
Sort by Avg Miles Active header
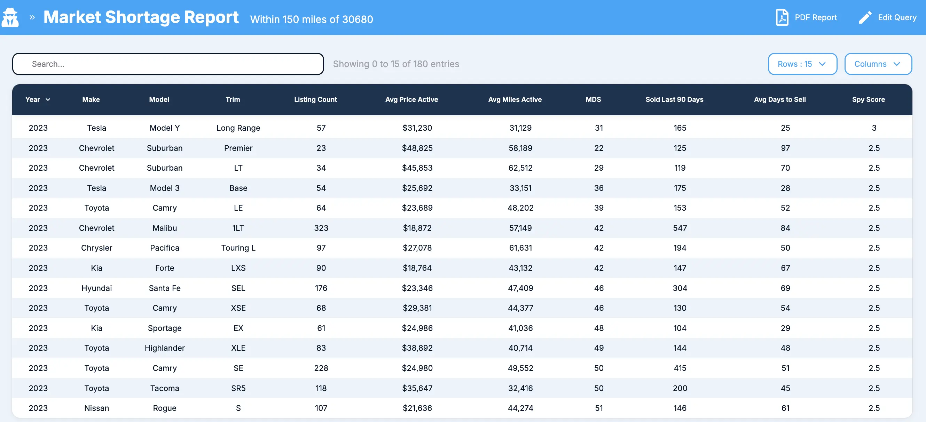(515, 99)
